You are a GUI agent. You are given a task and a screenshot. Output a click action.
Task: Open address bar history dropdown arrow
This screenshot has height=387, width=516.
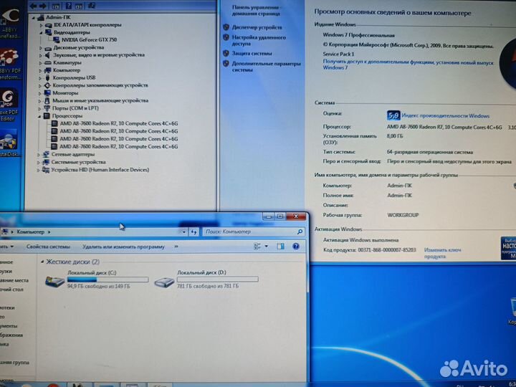coord(183,232)
